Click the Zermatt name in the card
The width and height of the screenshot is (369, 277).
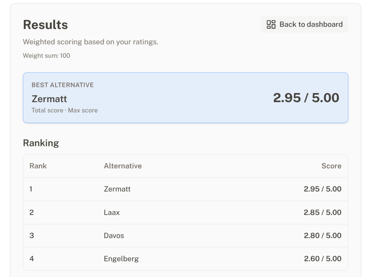[49, 99]
